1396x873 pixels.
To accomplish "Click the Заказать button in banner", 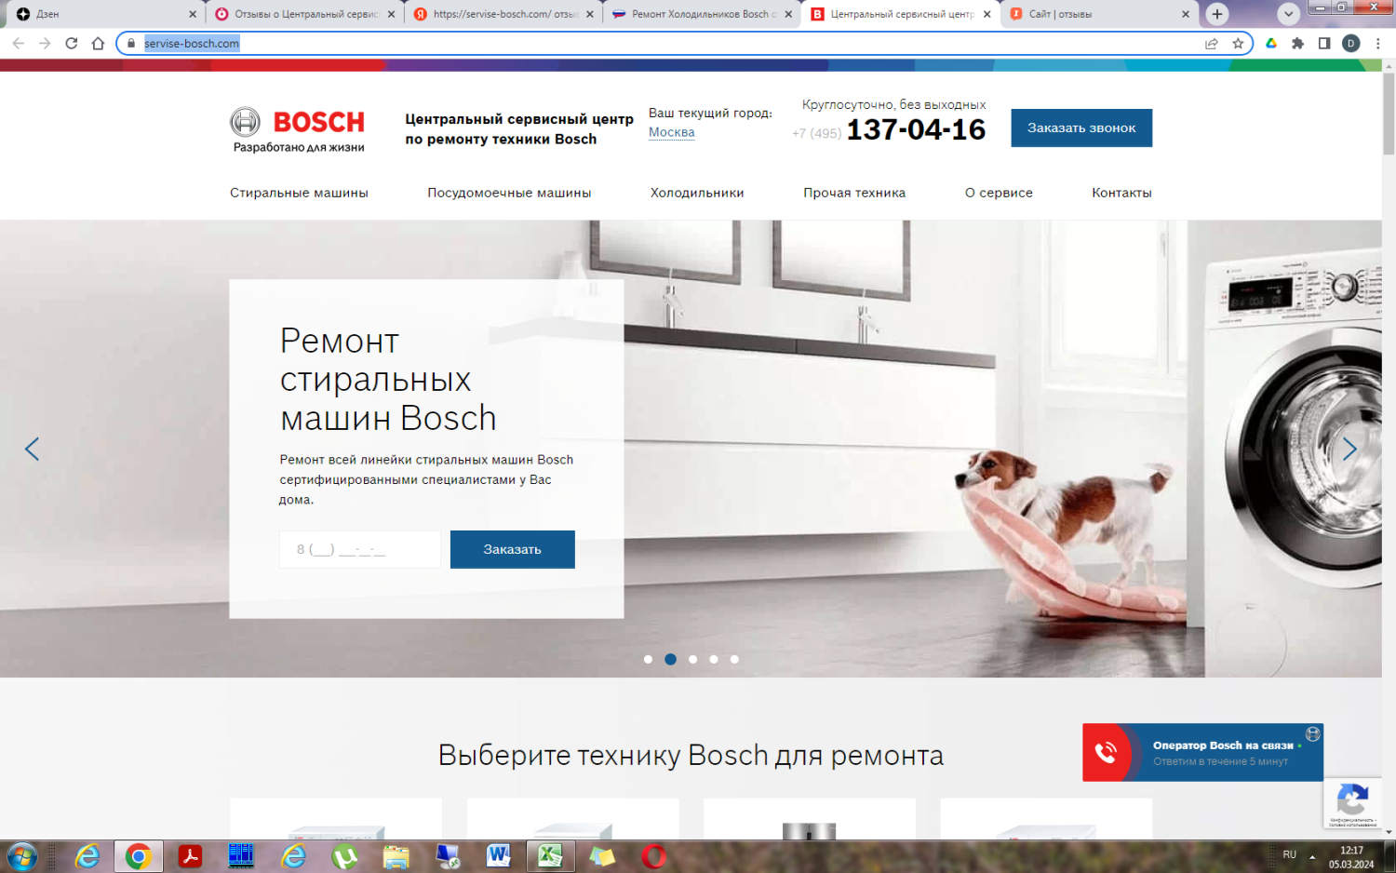I will (512, 549).
